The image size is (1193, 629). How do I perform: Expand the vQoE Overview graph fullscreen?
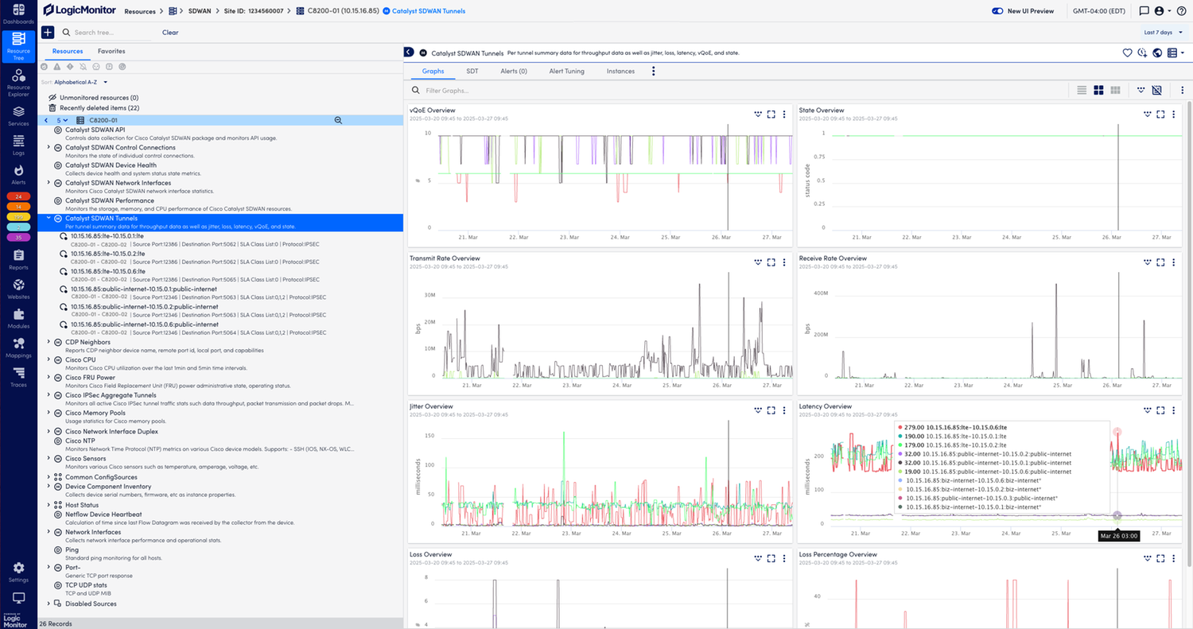[x=771, y=115]
